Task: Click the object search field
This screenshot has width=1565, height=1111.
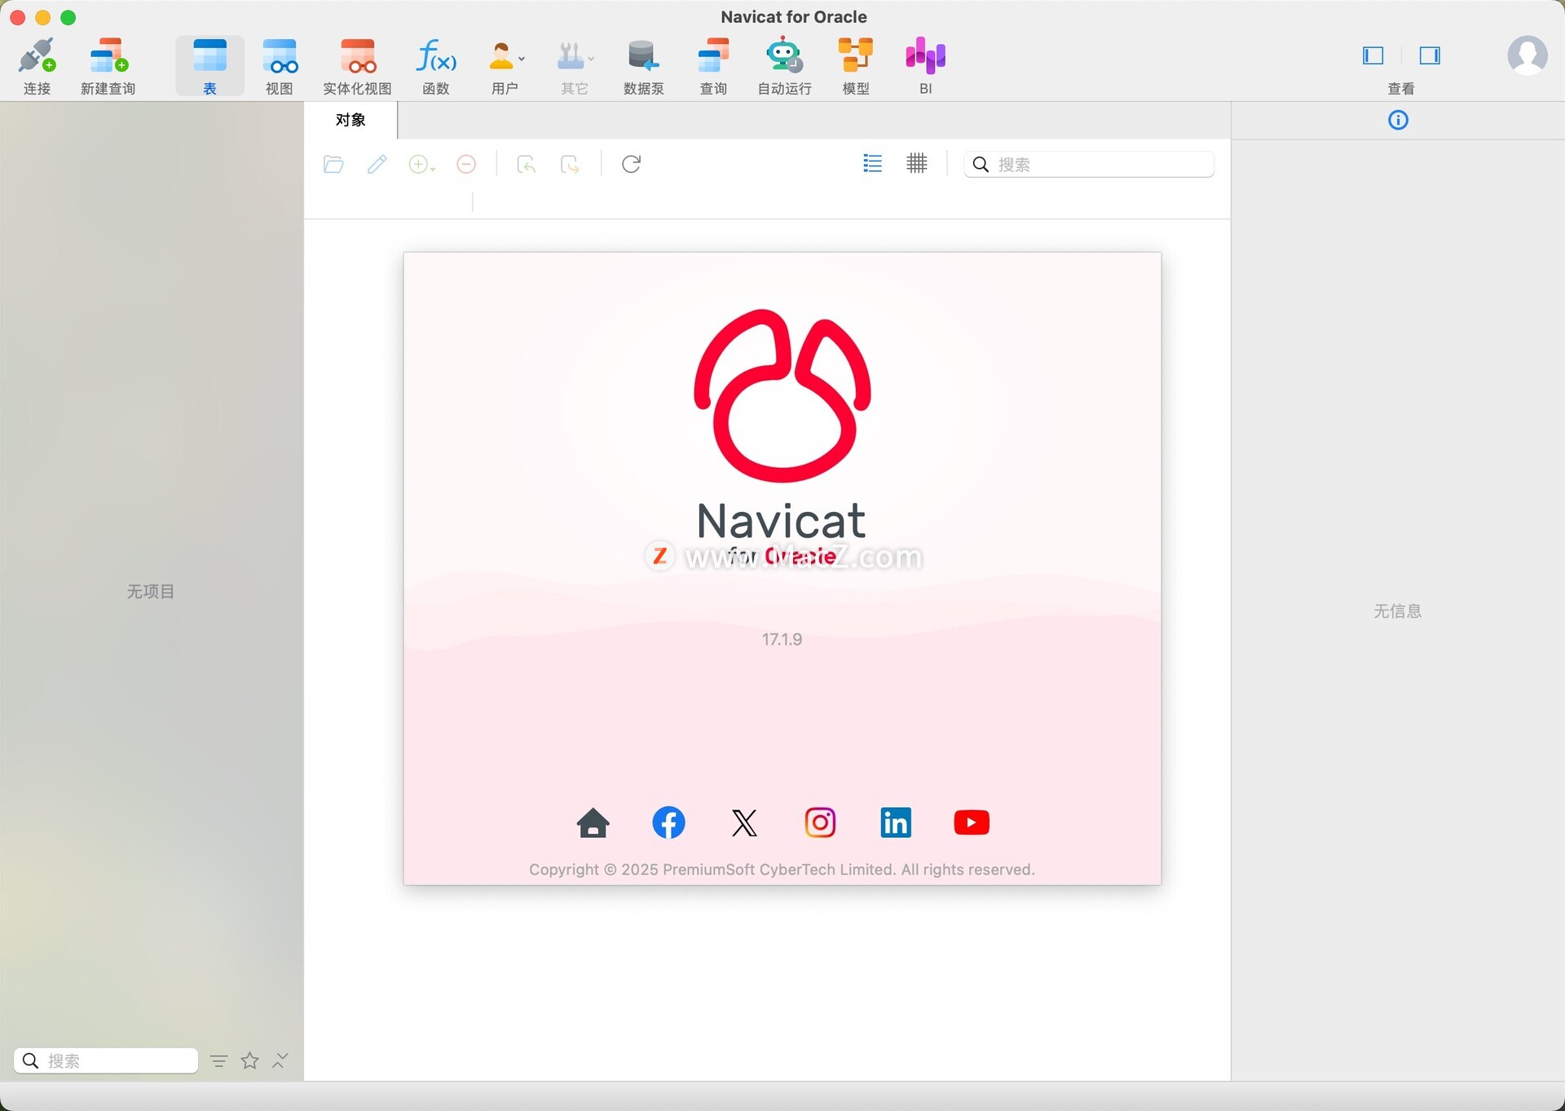Action: click(1089, 165)
